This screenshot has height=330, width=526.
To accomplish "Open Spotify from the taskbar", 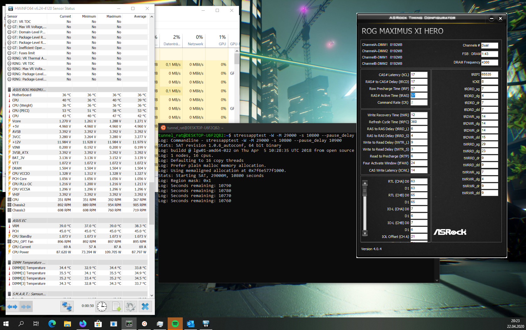I will tap(175, 324).
